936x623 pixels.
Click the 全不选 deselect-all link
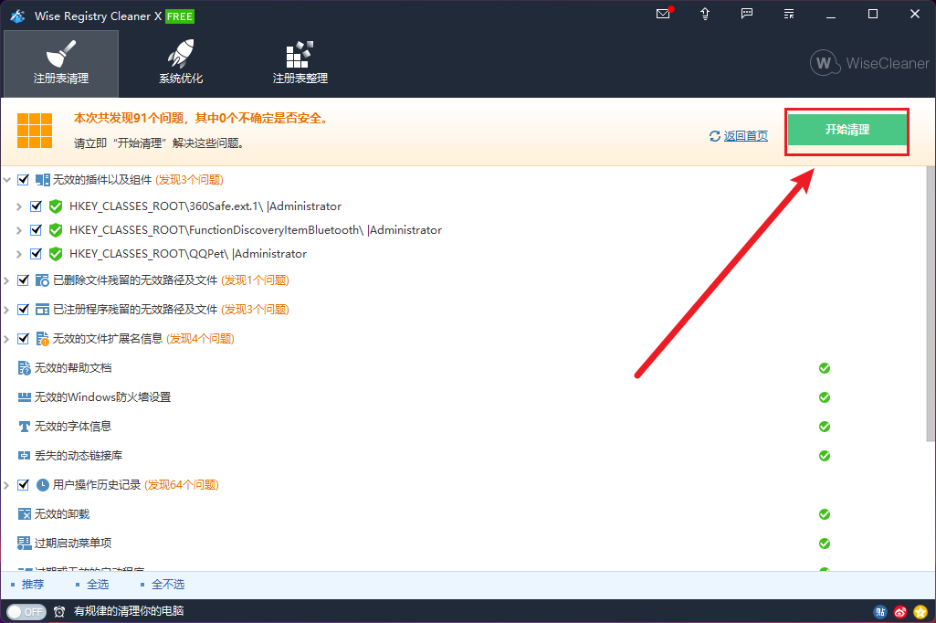click(168, 584)
